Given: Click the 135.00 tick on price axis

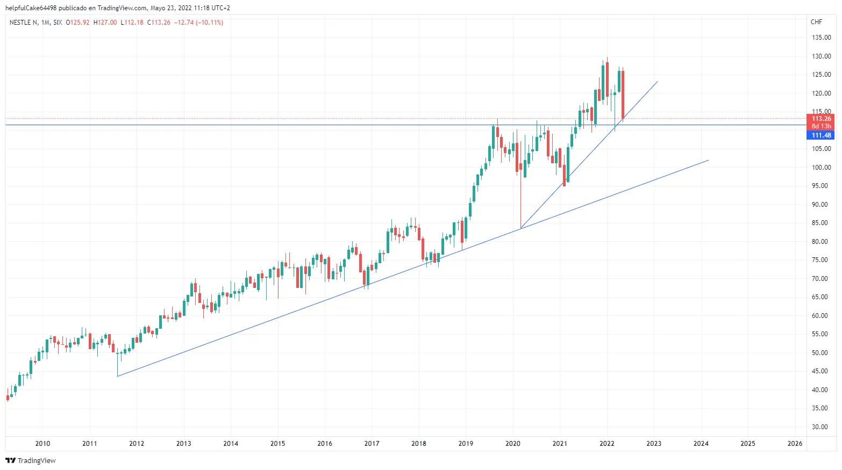Looking at the screenshot, I should click(821, 38).
